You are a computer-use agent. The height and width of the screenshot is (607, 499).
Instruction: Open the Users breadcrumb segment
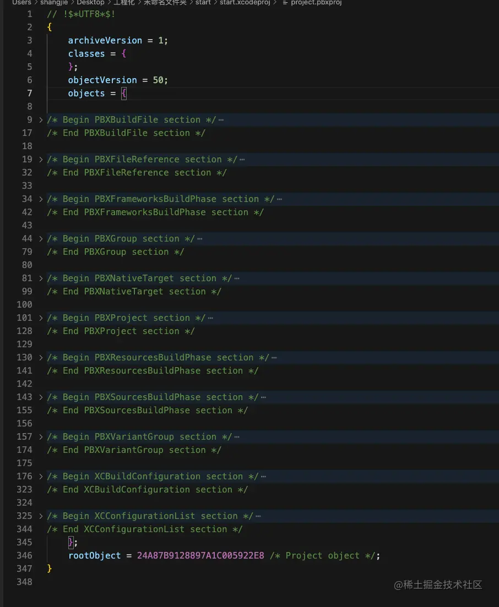(21, 2)
